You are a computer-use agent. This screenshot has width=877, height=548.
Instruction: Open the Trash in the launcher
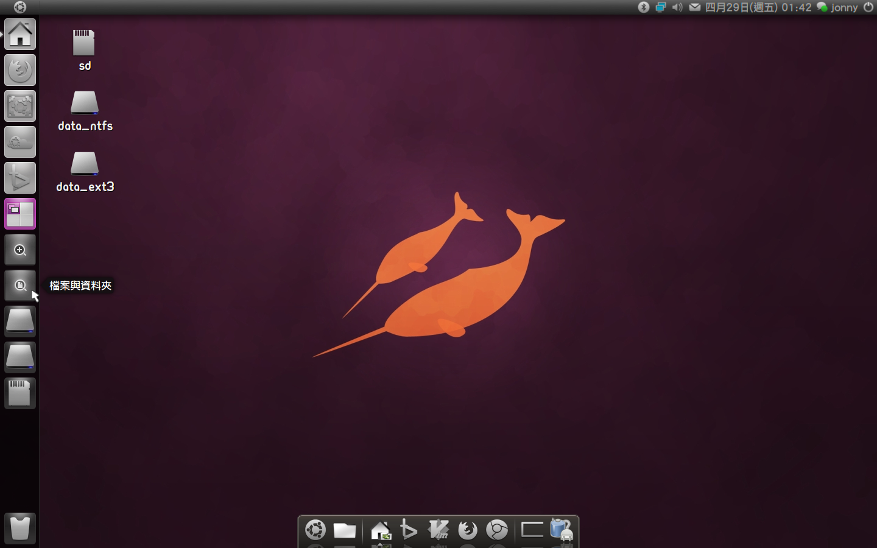(x=20, y=529)
